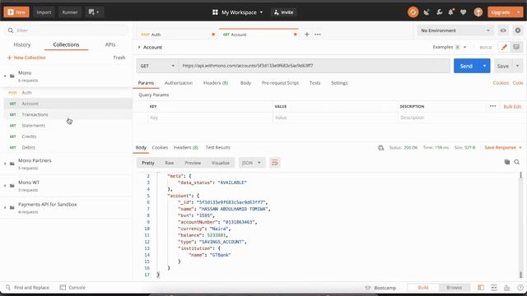Show the Raw response view

[x=170, y=163]
